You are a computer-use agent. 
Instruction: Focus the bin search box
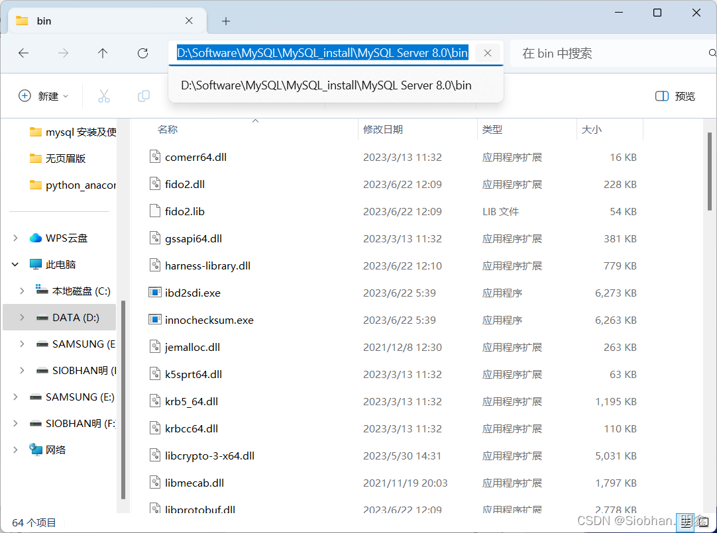[x=613, y=54]
